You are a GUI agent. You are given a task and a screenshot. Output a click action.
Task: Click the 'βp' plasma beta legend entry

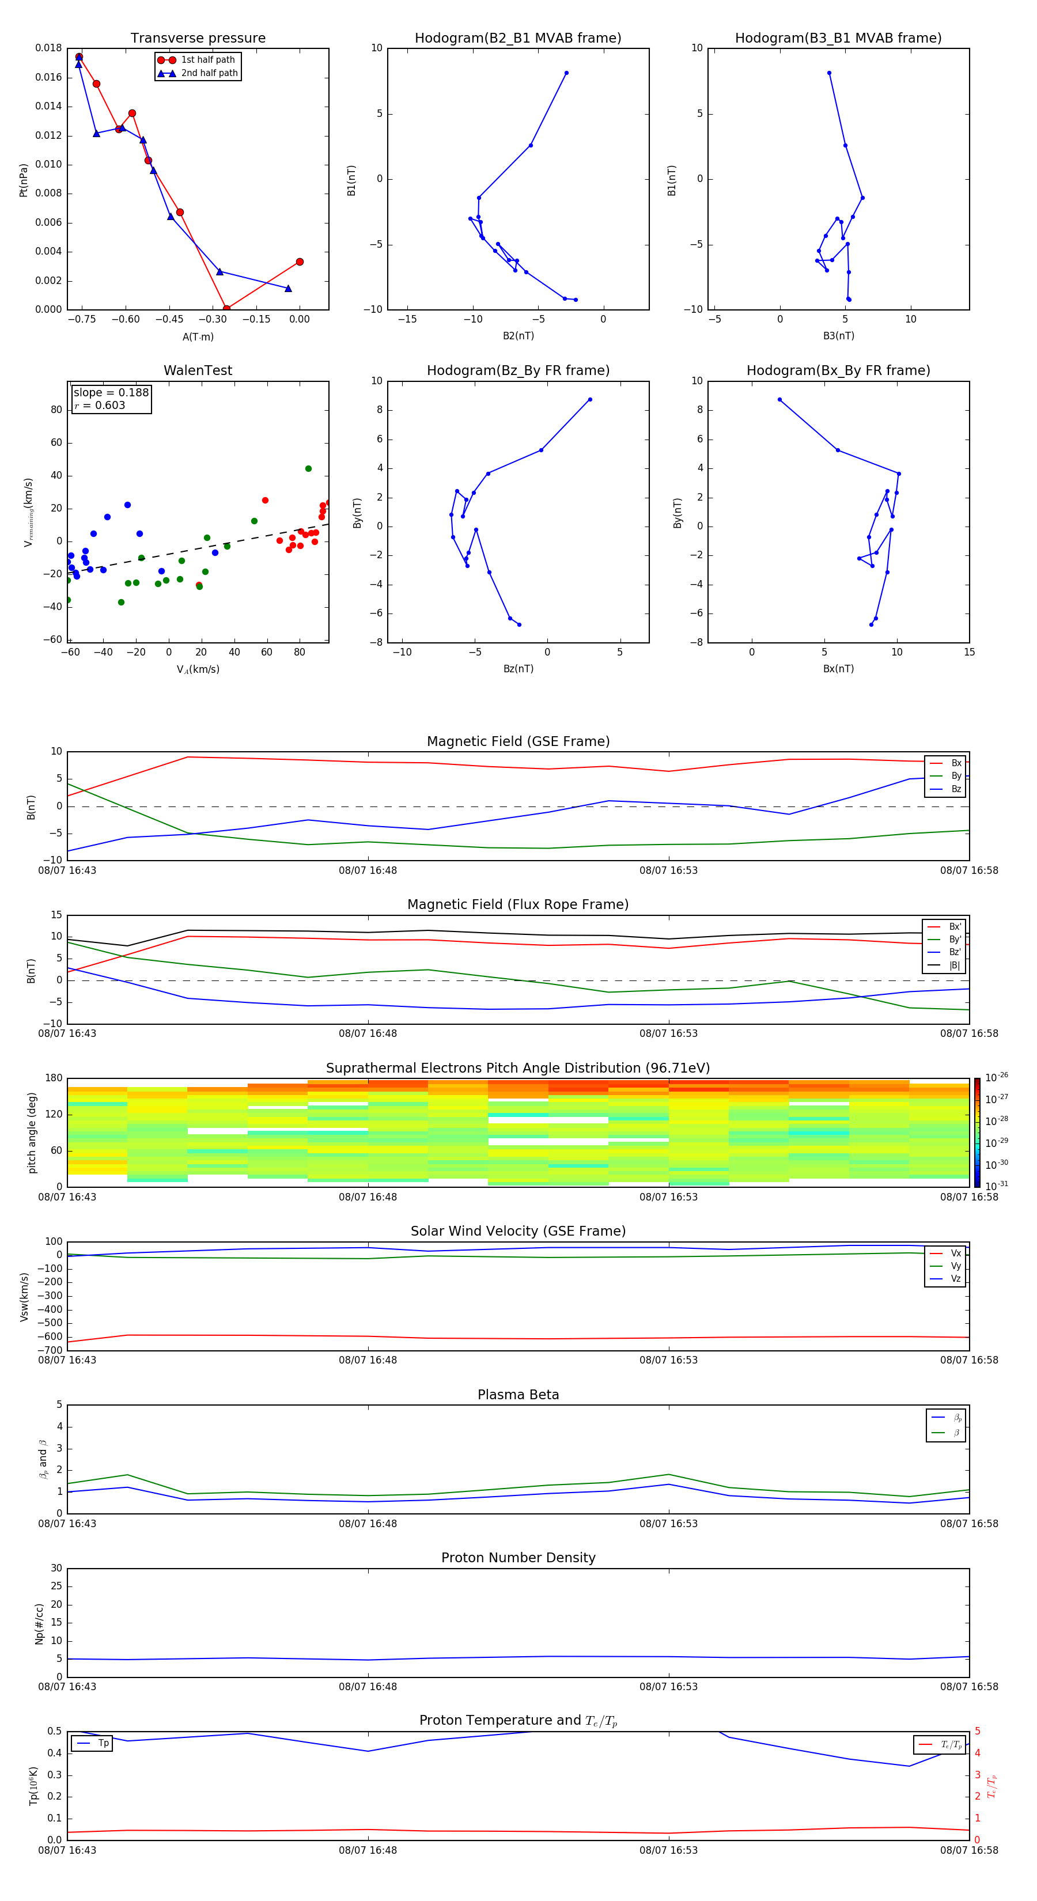click(946, 1418)
